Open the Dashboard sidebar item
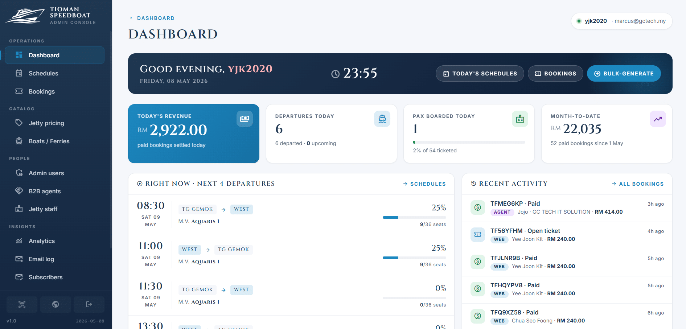The image size is (686, 329). click(x=54, y=55)
